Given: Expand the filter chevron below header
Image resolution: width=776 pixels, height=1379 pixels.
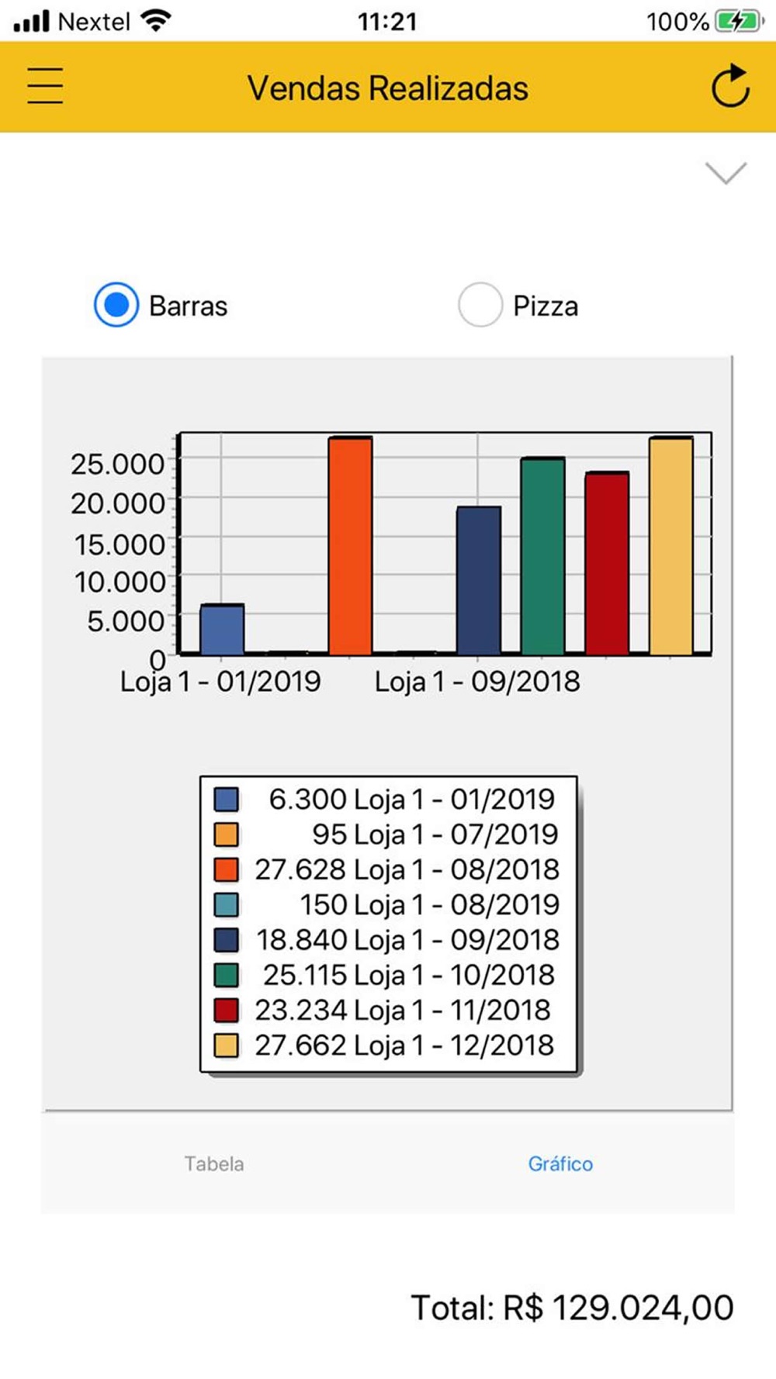Looking at the screenshot, I should coord(726,172).
